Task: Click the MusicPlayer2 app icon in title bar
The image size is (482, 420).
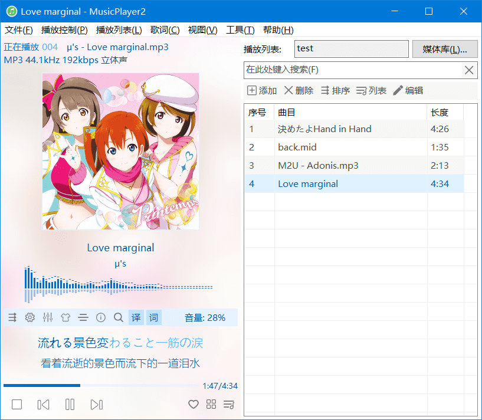Action: pos(12,11)
